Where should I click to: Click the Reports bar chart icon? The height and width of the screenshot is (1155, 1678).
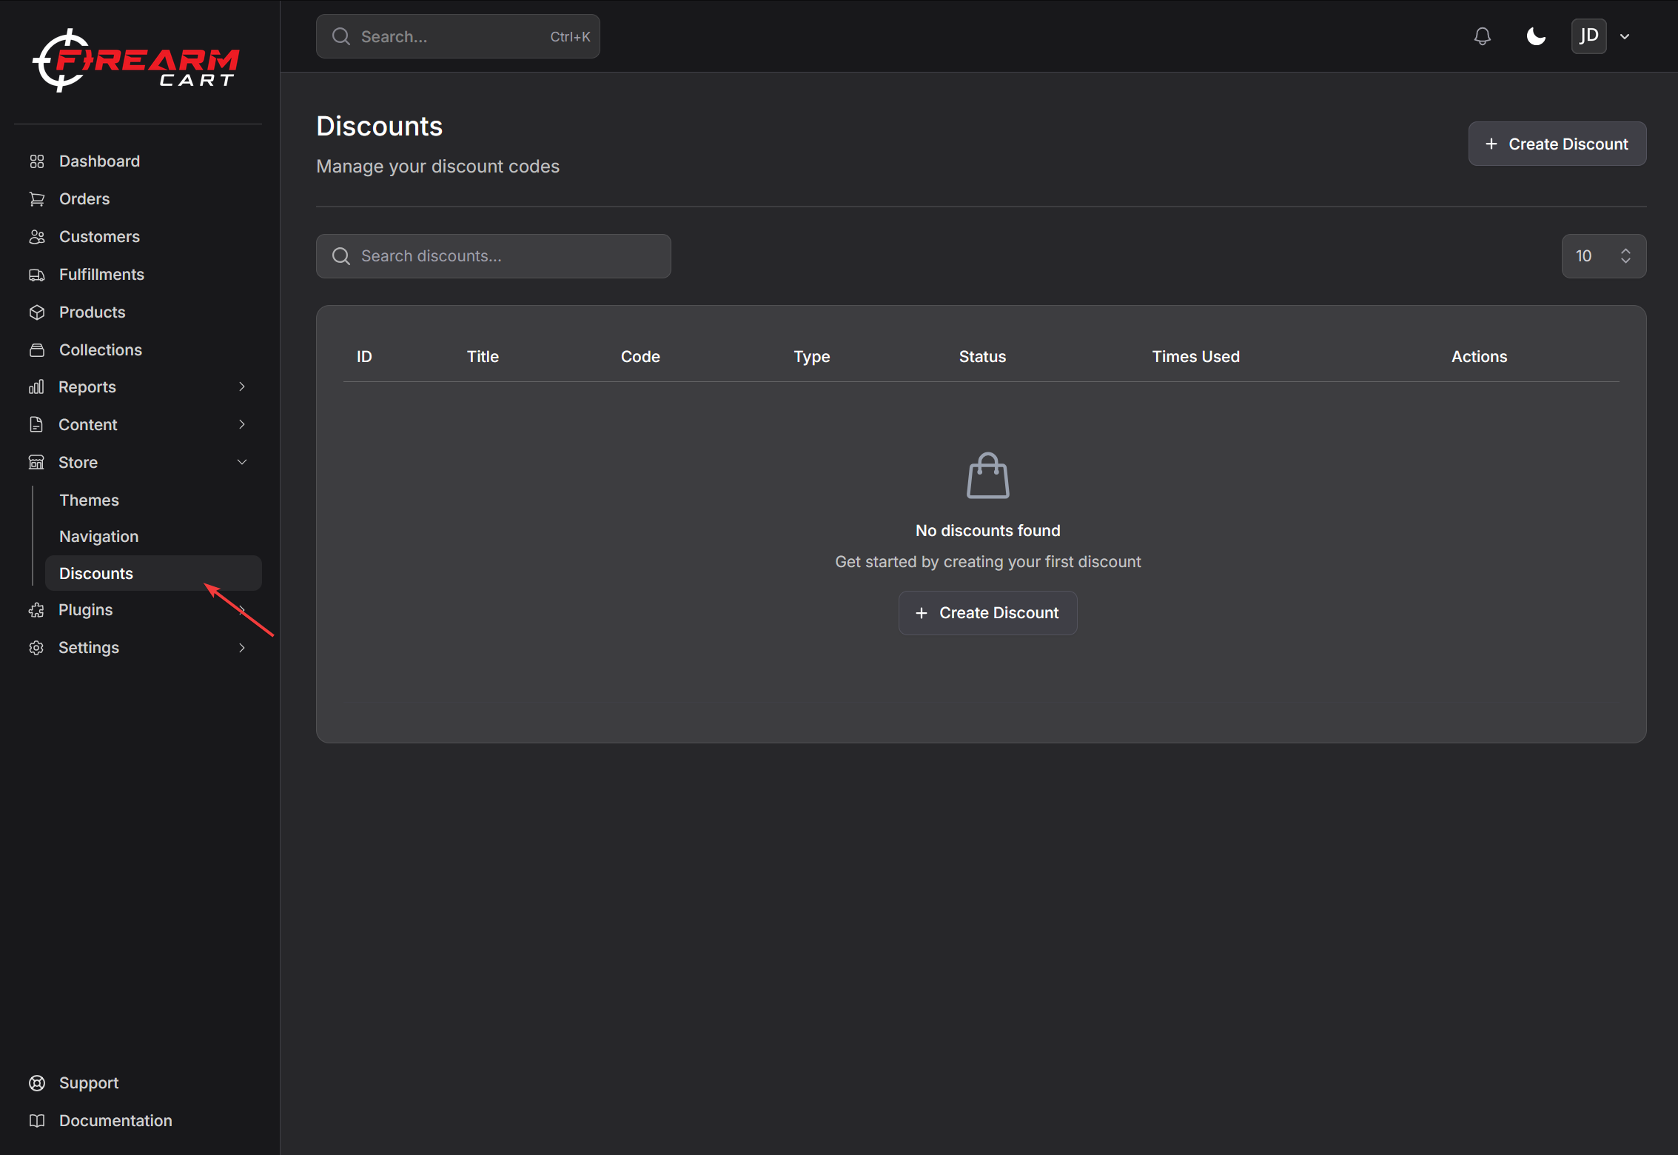tap(36, 387)
